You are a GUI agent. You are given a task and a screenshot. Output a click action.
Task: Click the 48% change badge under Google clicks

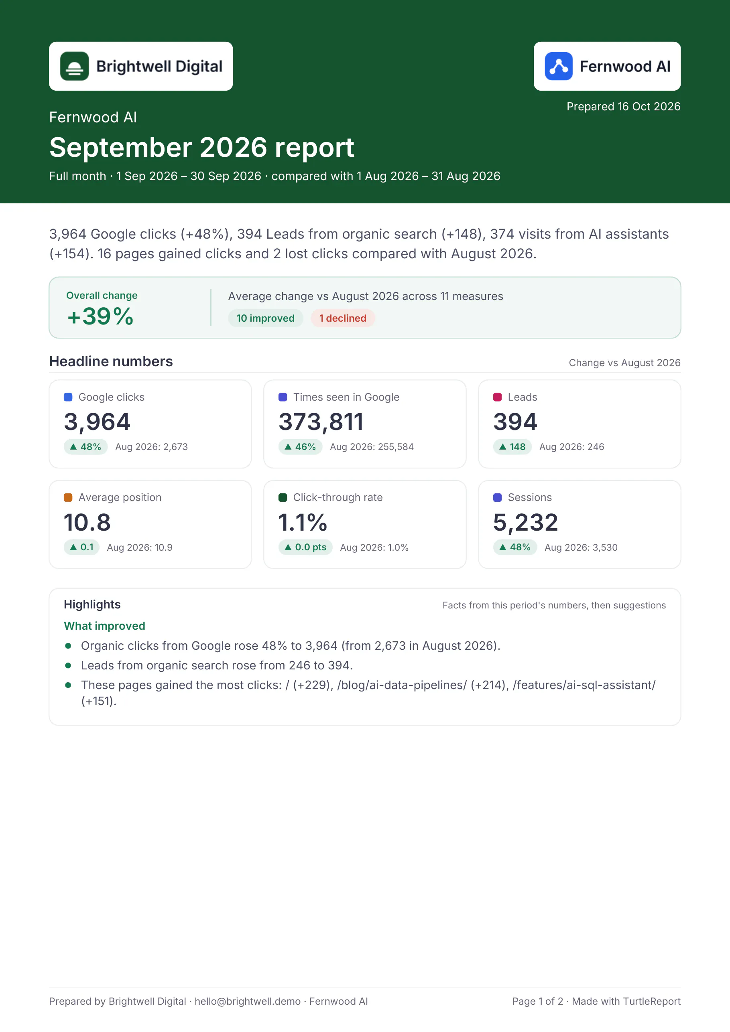tap(85, 447)
